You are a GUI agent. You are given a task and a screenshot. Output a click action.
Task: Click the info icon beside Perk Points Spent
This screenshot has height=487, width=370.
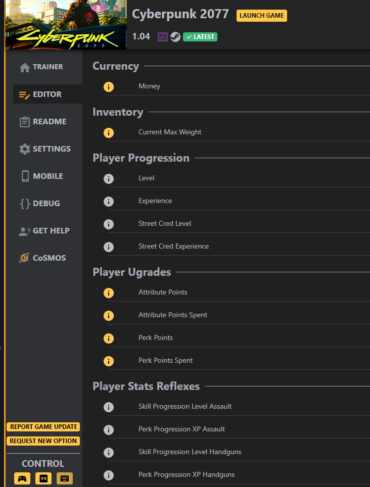(108, 361)
